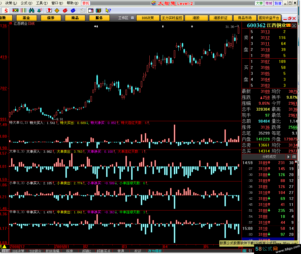Image resolution: width=301 pixels, height=254 pixels.
Task: Click the yellow diamond arrow icon
Action: (57, 11)
